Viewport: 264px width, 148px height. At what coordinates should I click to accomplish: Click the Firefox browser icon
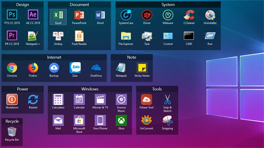tap(33, 67)
